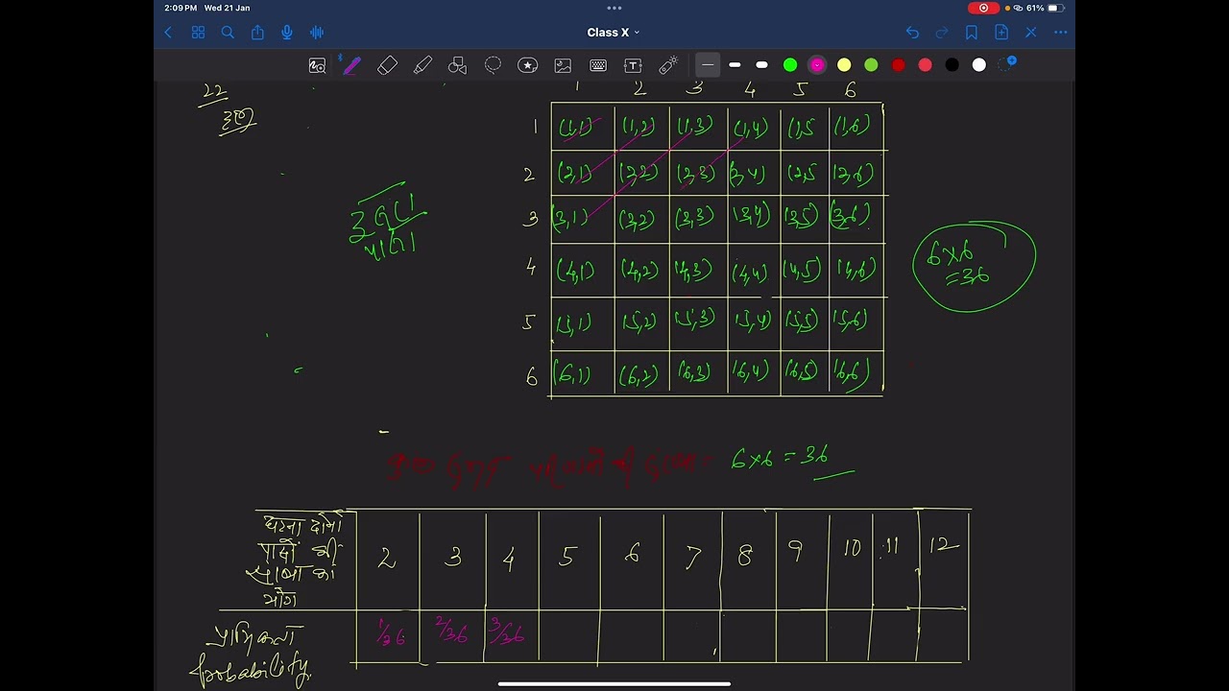Screen dimensions: 1229x691
Task: Open the search magnifier icon
Action: [228, 33]
